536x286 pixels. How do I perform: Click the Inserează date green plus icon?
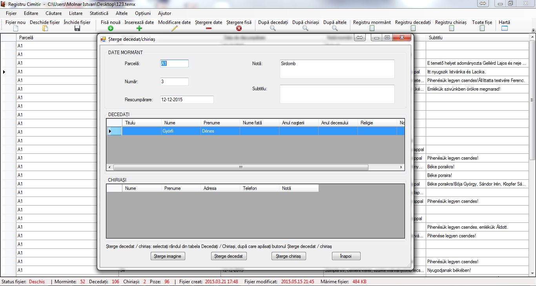pyautogui.click(x=139, y=28)
